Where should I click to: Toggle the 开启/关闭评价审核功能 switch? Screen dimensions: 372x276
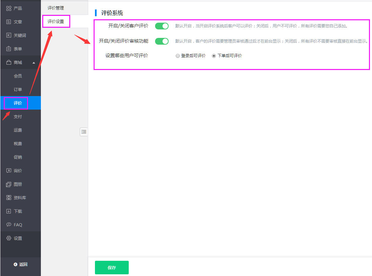coord(162,41)
